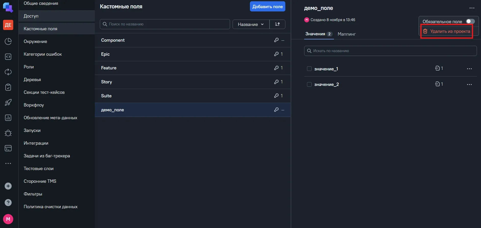This screenshot has height=228, width=481.
Task: Switch to the Маппинг tab
Action: (x=346, y=34)
